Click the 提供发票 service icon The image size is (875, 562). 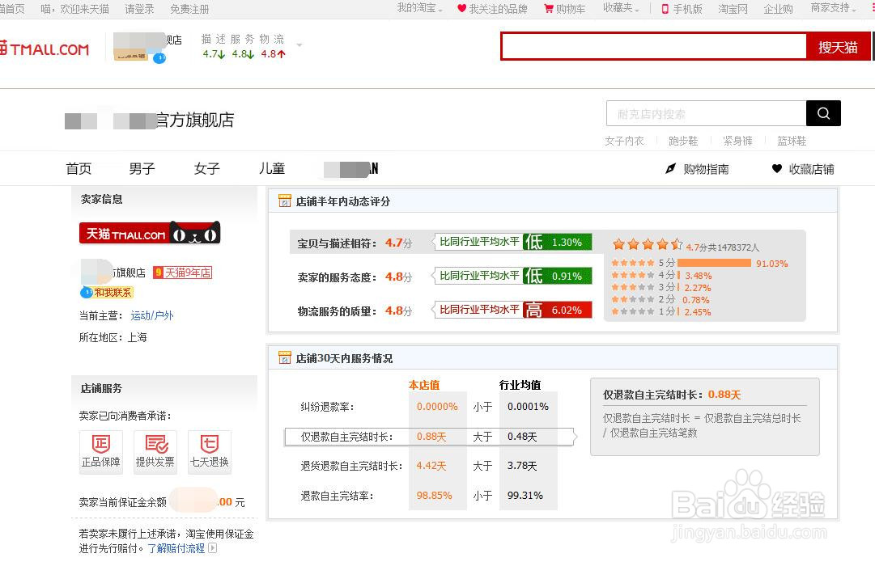155,451
